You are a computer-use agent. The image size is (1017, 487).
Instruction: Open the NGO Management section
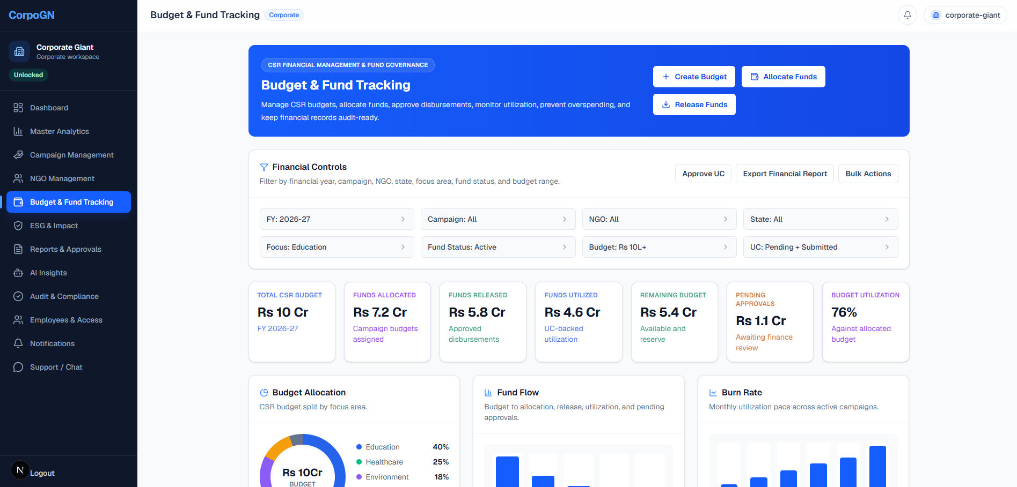[x=69, y=178]
